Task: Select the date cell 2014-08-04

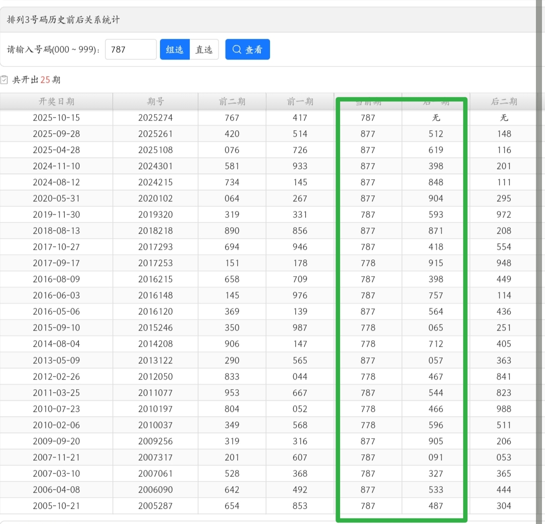Action: click(x=57, y=344)
